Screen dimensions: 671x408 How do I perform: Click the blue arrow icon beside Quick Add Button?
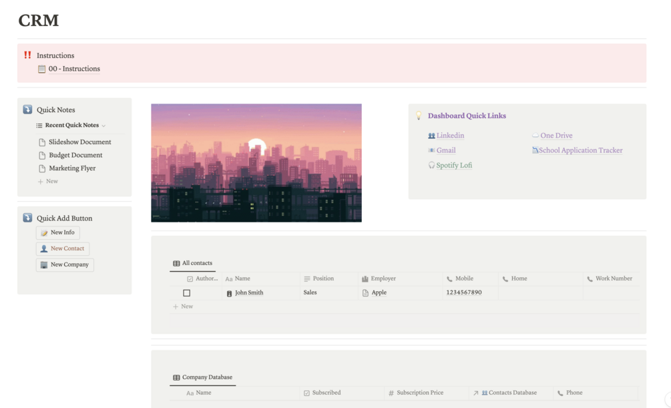click(x=27, y=218)
